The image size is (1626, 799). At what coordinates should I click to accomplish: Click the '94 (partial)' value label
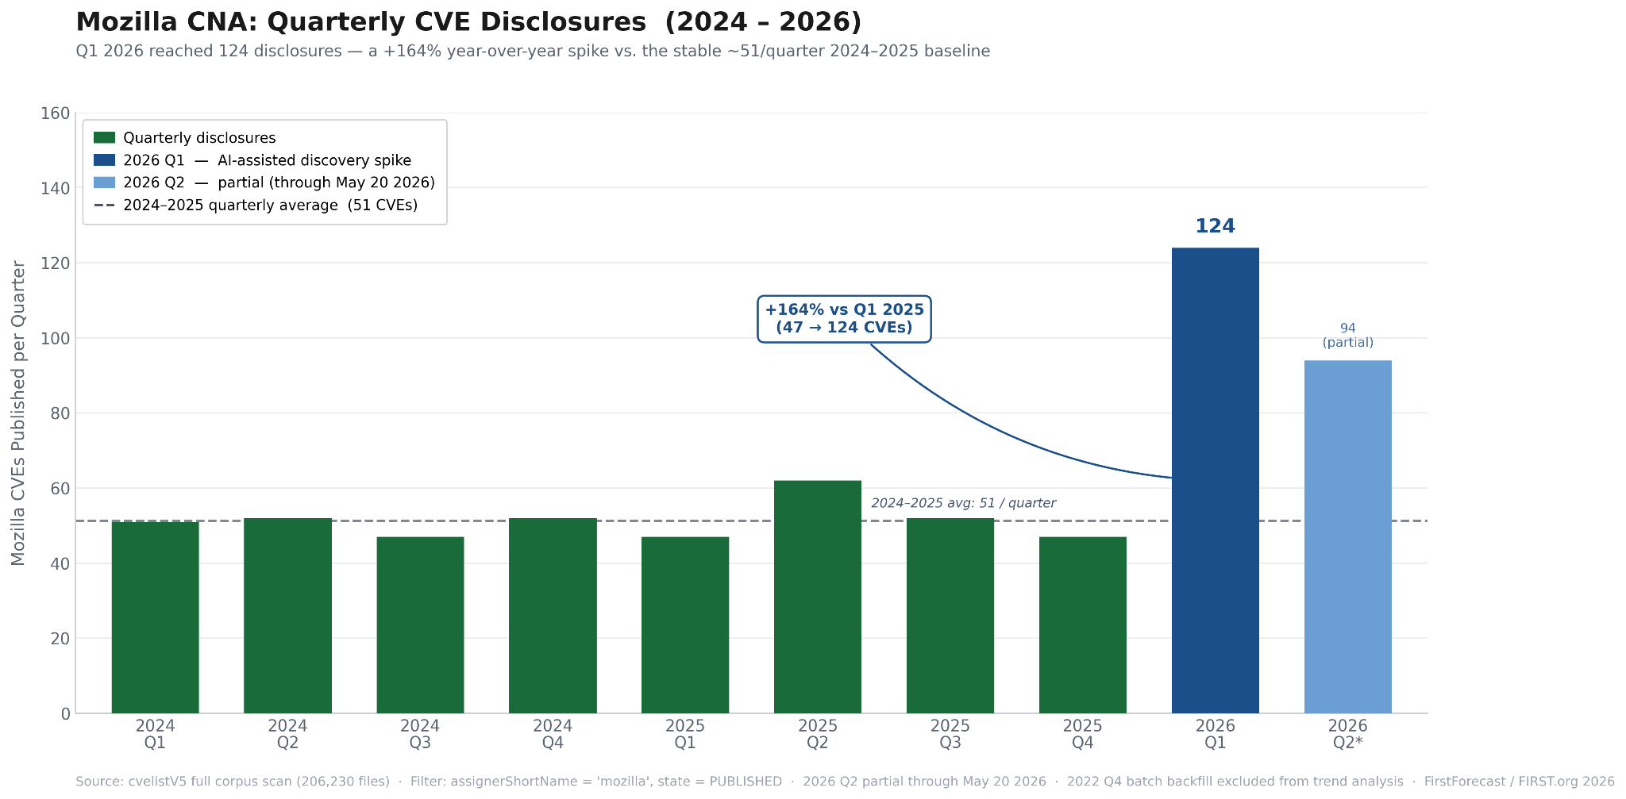[x=1348, y=336]
